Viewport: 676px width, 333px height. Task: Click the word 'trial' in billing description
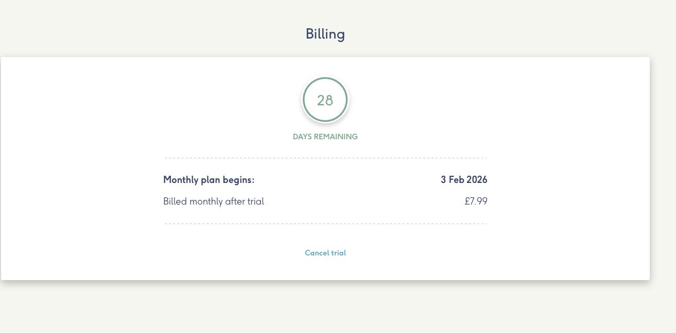[255, 201]
